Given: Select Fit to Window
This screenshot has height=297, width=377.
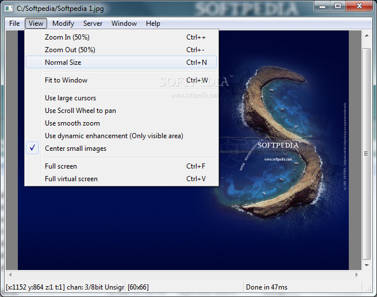Looking at the screenshot, I should coord(121,80).
